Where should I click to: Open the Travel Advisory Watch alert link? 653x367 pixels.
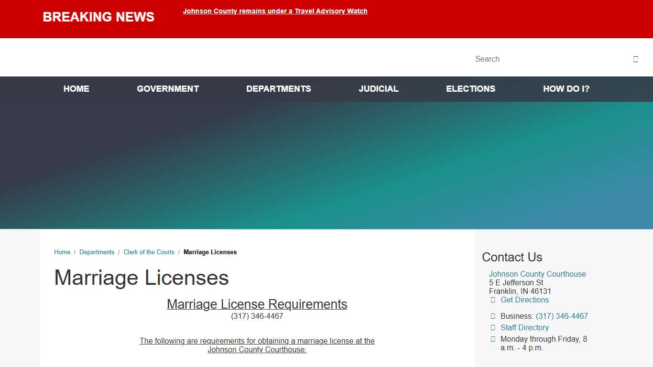click(275, 11)
